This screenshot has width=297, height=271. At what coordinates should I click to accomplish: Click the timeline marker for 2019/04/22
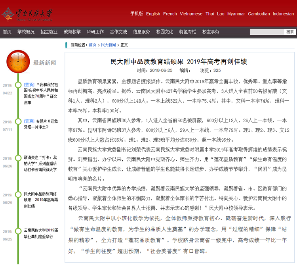pos(18,85)
